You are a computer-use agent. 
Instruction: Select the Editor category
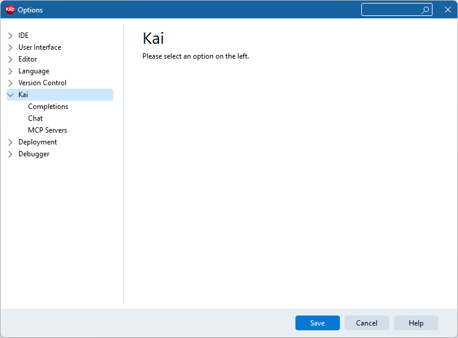pyautogui.click(x=28, y=59)
